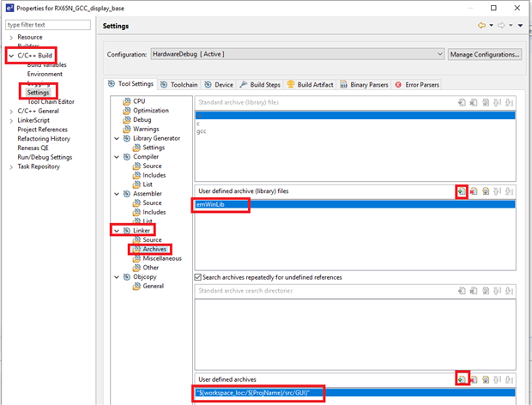Click Edit icon in user defined archive files toolbar
532x405 pixels.
486,191
